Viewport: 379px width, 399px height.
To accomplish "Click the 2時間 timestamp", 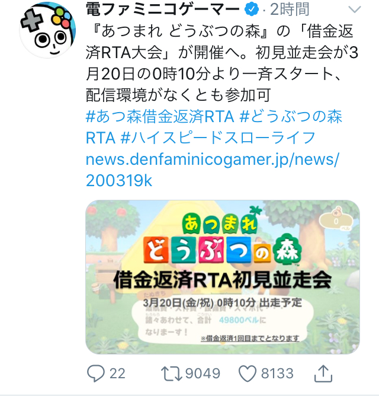I will click(x=290, y=9).
